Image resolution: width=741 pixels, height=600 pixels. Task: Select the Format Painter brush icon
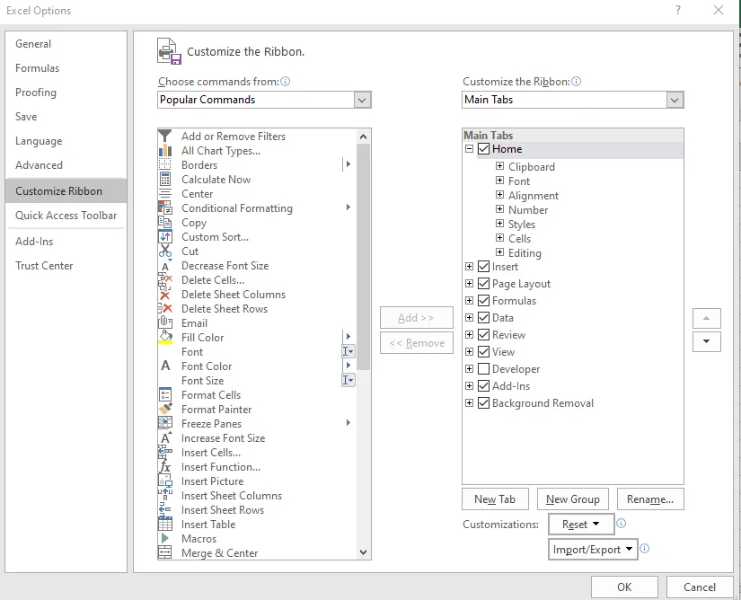coord(165,410)
